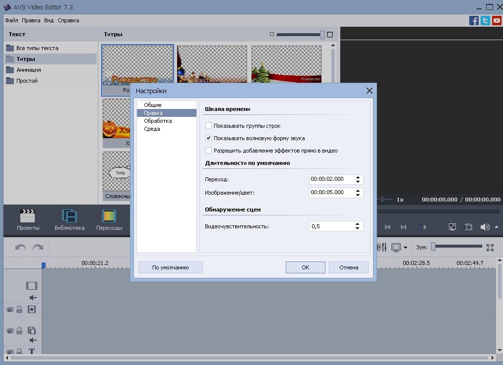This screenshot has height=365, width=503.
Task: Click the text track T icon
Action: [x=32, y=351]
